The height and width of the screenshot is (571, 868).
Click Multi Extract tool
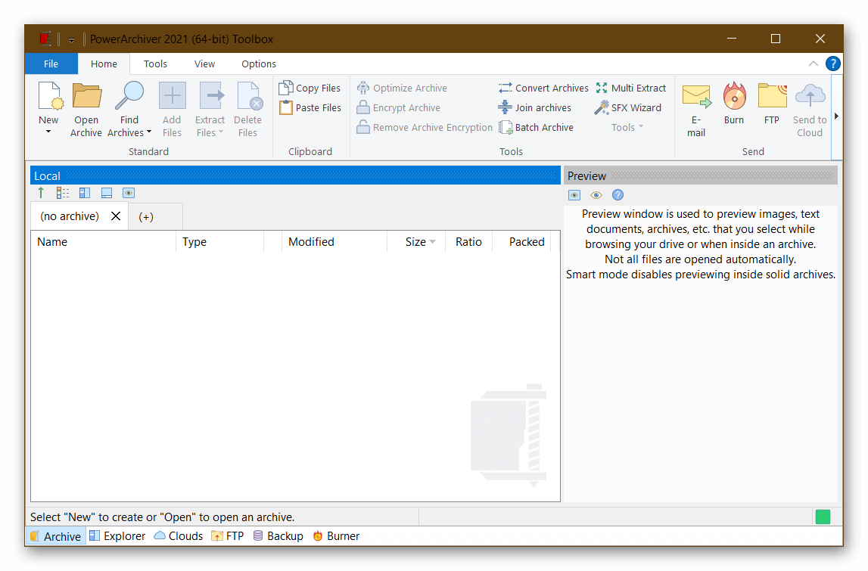631,88
